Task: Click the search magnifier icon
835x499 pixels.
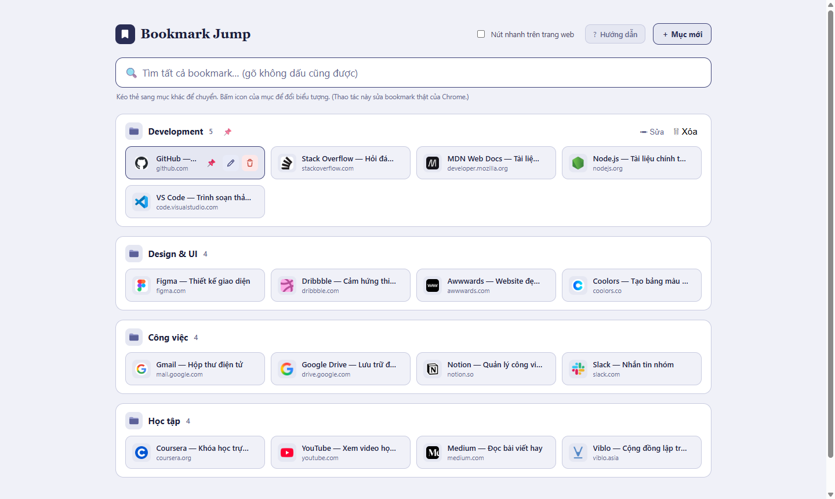Action: click(132, 73)
